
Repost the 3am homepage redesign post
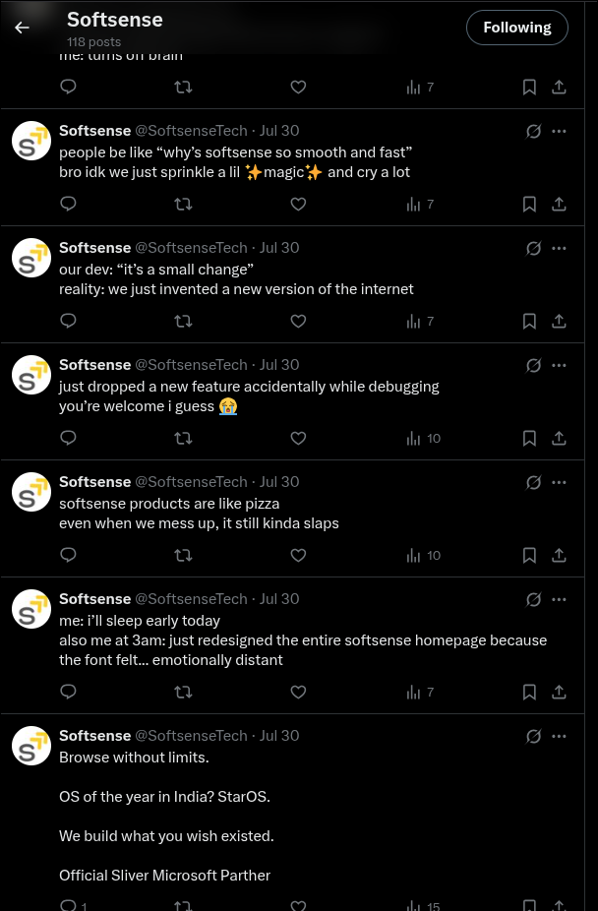[183, 692]
